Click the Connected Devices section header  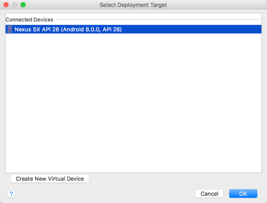pos(30,20)
